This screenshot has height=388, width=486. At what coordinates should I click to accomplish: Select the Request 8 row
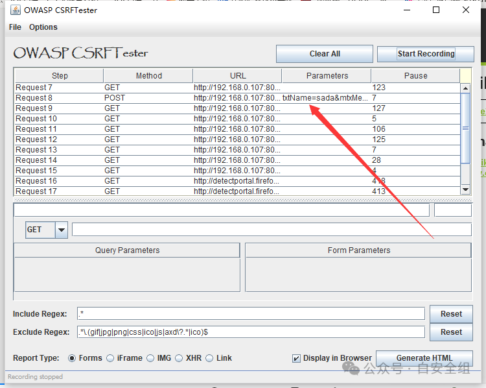tap(237, 98)
